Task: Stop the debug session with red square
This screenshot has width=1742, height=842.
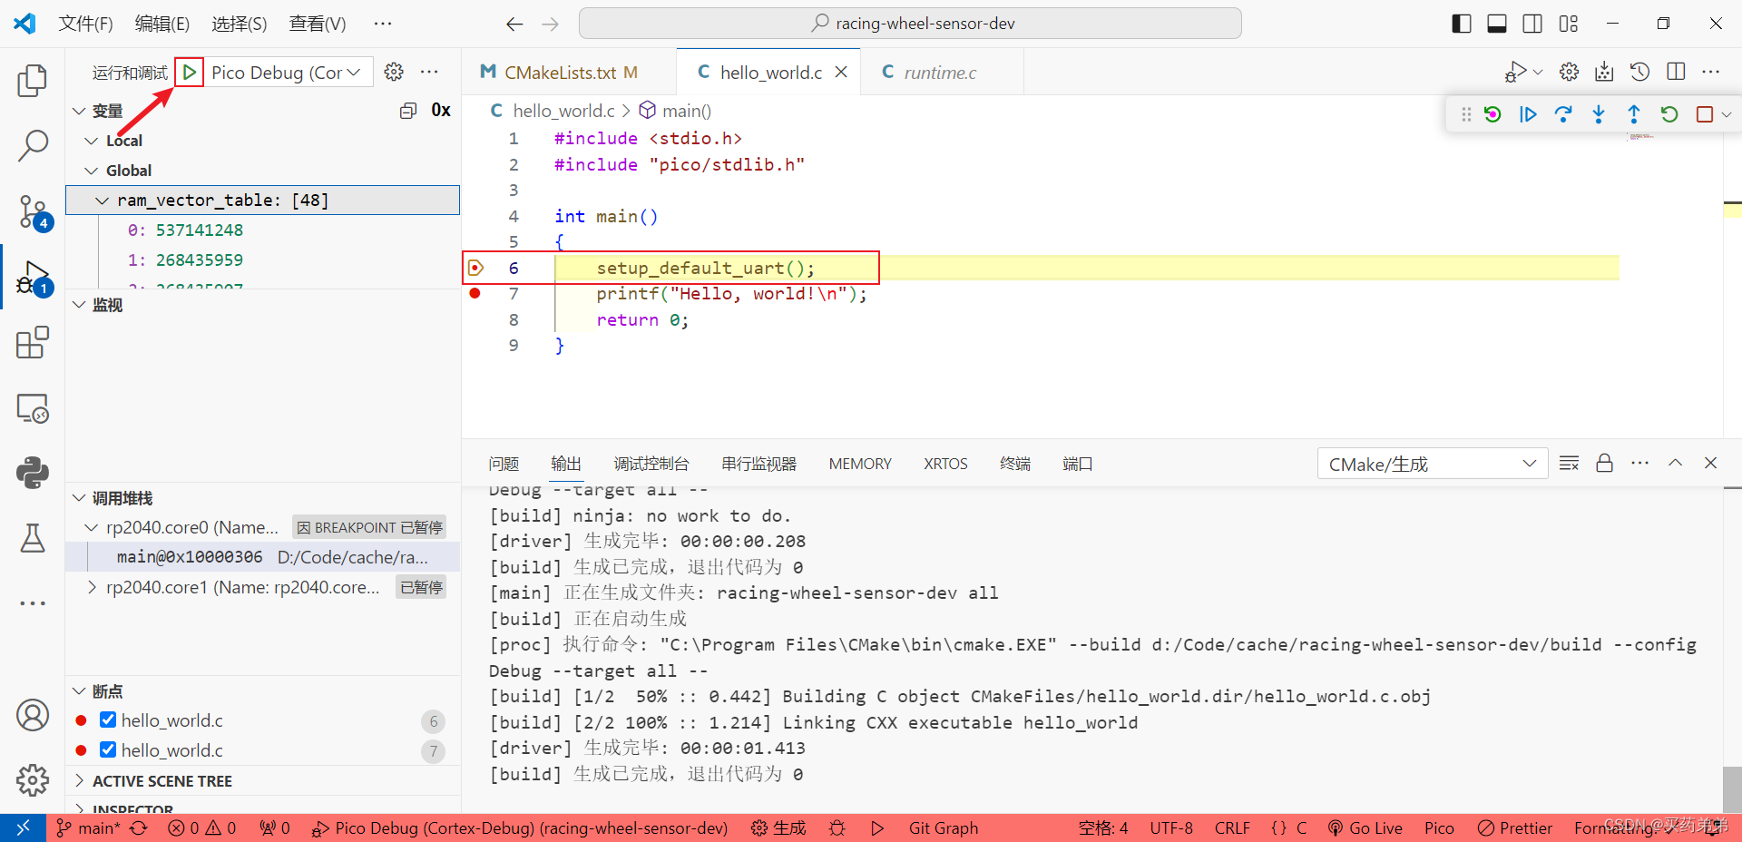Action: pyautogui.click(x=1706, y=114)
